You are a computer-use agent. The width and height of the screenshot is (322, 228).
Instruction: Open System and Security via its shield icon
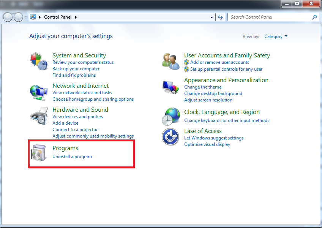38,61
